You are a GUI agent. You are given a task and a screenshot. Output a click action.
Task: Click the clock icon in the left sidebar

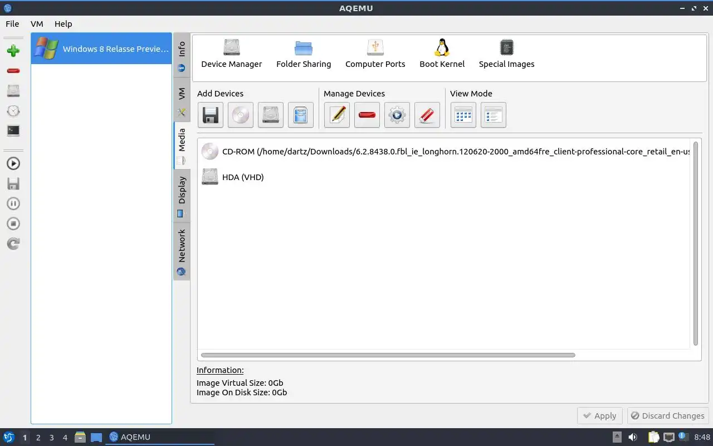pos(13,111)
